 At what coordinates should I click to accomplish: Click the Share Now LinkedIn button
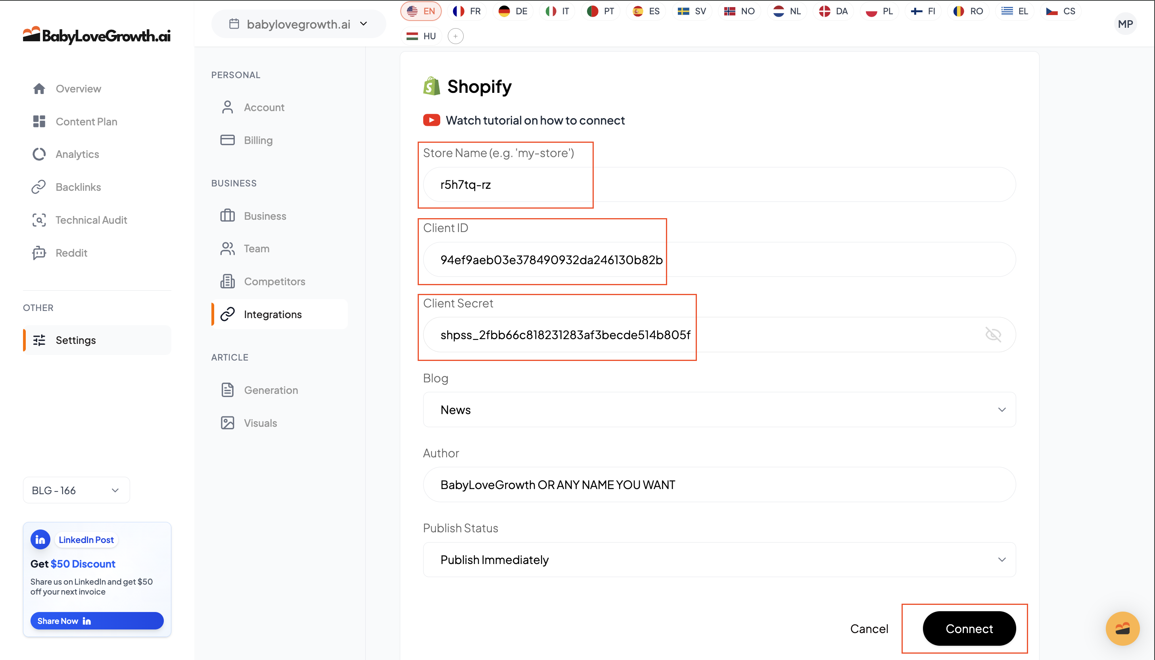(96, 621)
